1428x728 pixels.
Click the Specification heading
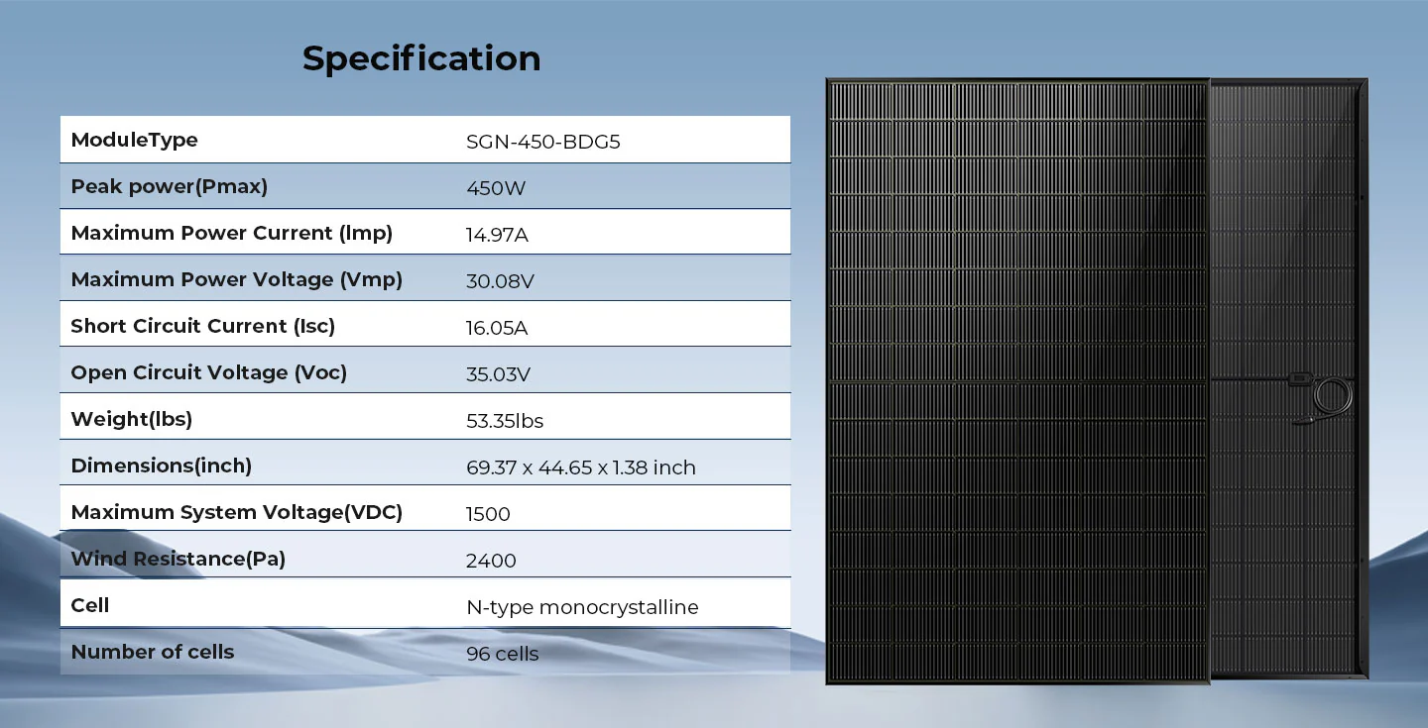pyautogui.click(x=421, y=58)
